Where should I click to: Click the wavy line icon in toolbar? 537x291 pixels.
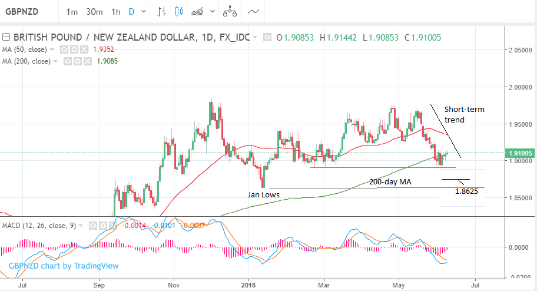(253, 12)
